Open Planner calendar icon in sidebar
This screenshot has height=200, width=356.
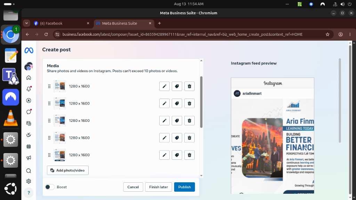[x=29, y=147]
